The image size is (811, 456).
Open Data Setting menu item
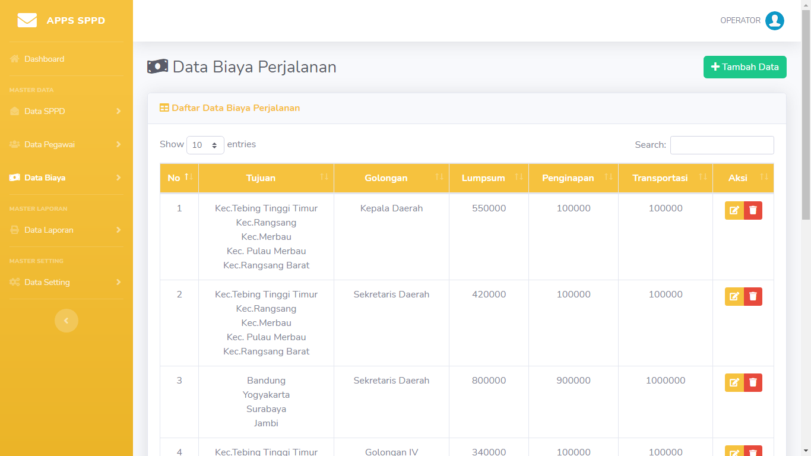pyautogui.click(x=66, y=282)
